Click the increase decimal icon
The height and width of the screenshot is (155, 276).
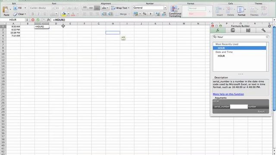coord(158,14)
